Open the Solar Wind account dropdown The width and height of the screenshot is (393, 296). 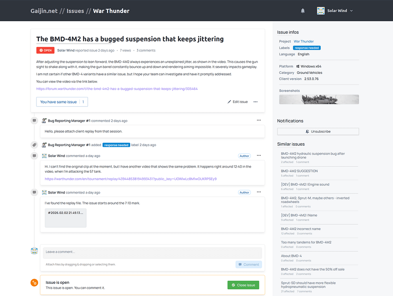351,11
